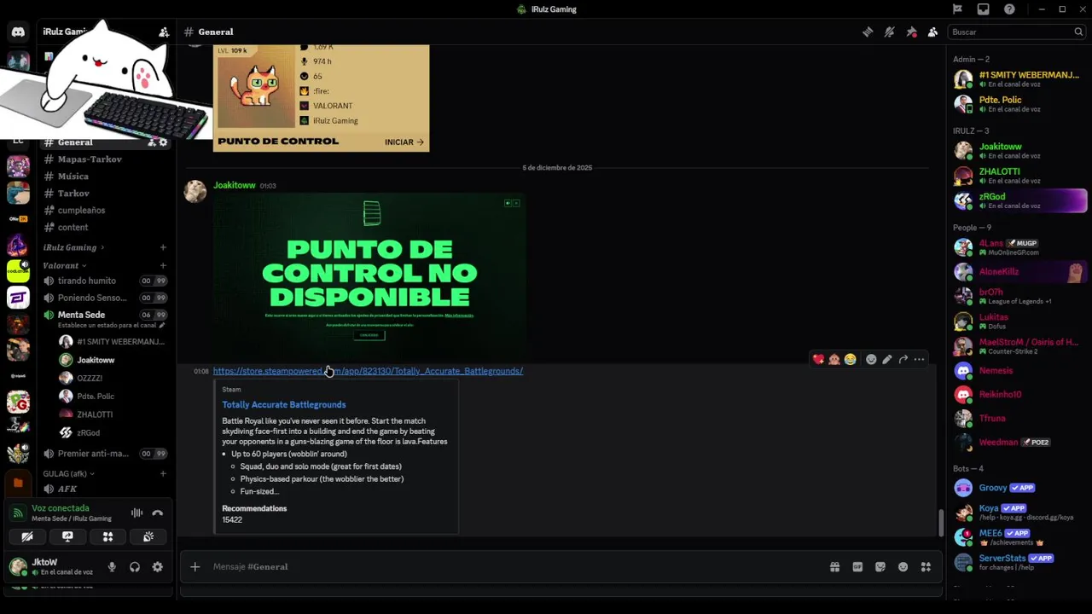Open user settings gear icon
Viewport: 1092px width, 614px height.
pos(157,567)
